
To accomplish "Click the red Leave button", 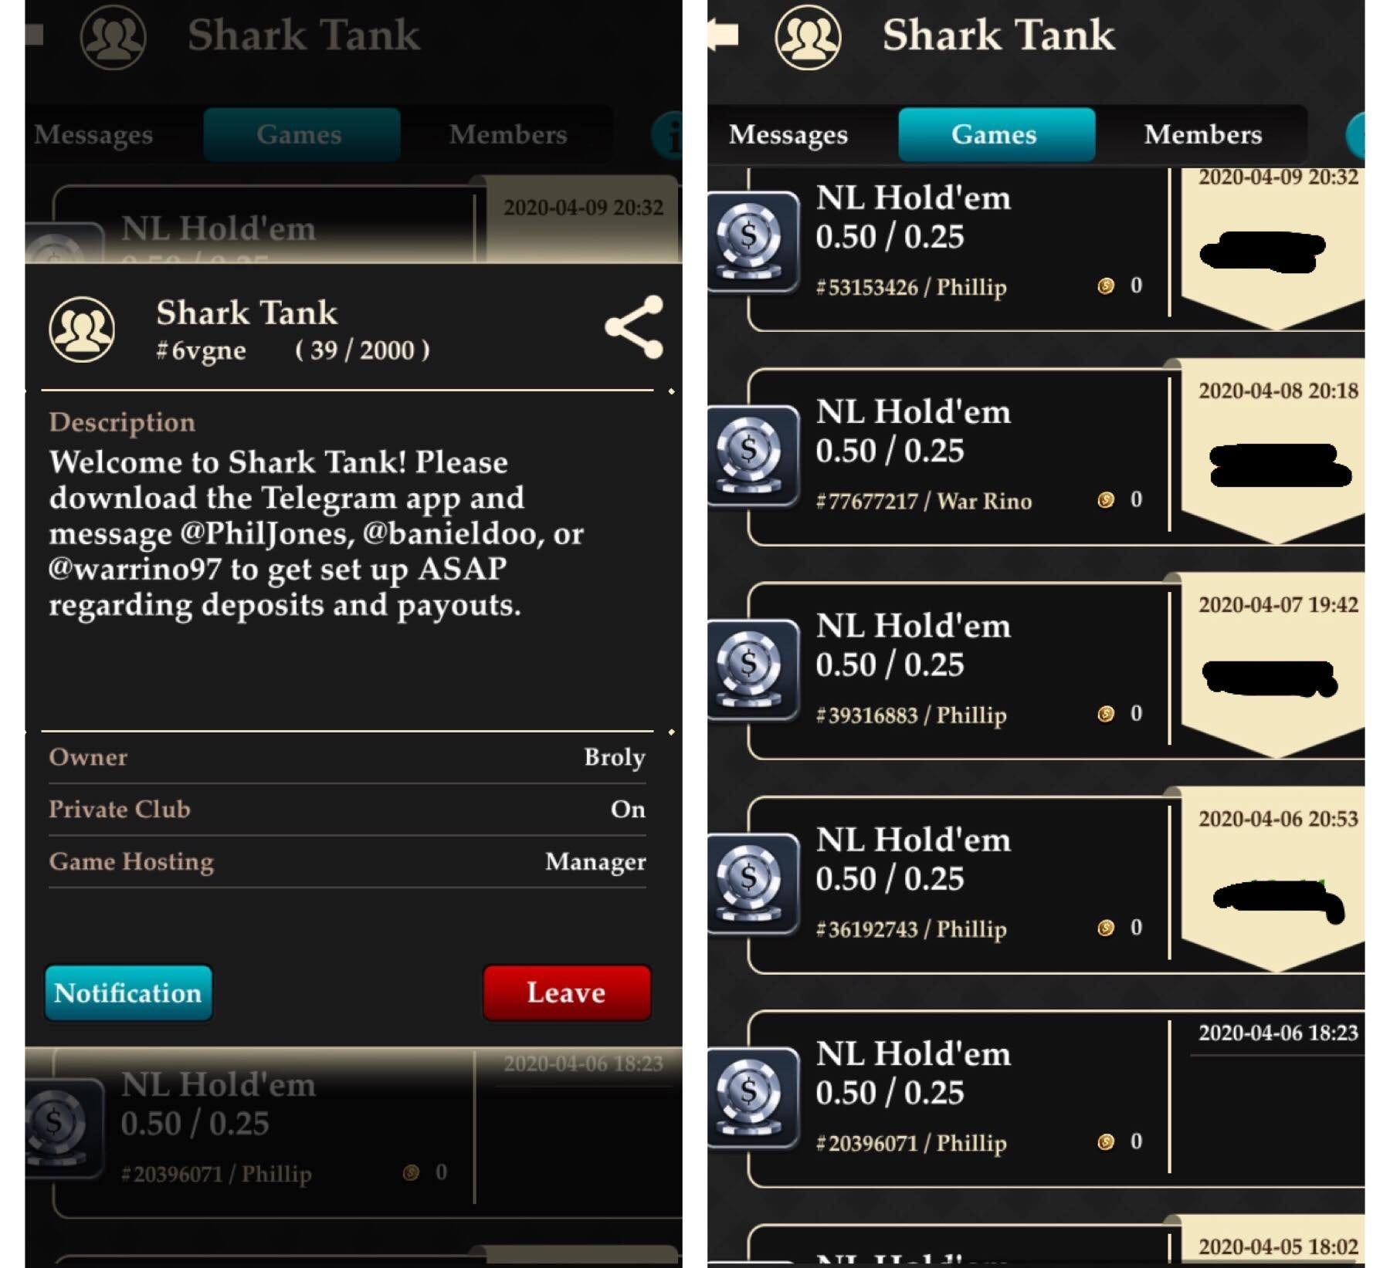I will 567,992.
